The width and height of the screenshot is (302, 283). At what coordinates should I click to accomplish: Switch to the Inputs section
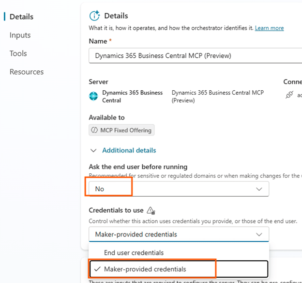[x=20, y=35]
